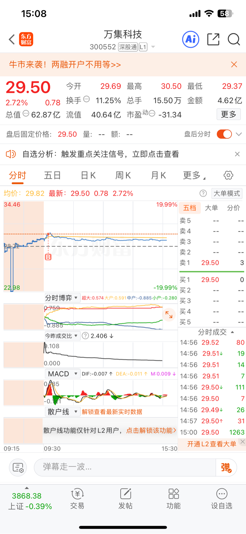Tap the 自选分析 speaker icon

point(11,154)
